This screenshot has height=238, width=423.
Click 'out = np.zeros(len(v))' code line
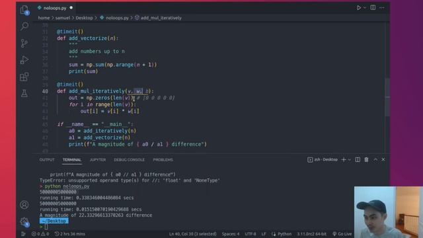pos(101,98)
